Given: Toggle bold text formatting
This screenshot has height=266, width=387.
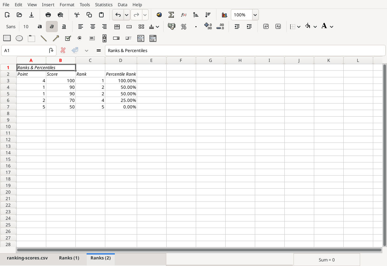Looking at the screenshot, I should pyautogui.click(x=39, y=27).
